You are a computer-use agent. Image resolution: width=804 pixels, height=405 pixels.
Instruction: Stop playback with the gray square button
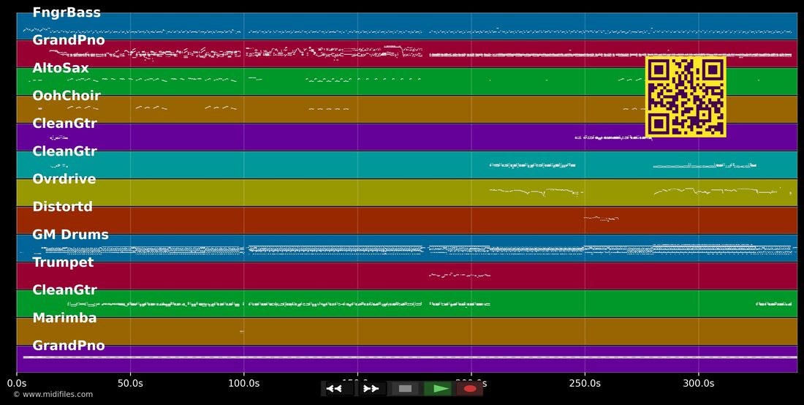tap(405, 389)
